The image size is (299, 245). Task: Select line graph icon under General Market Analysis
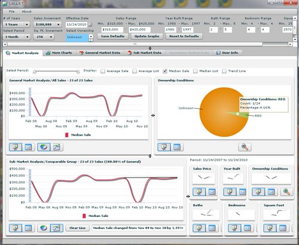57,147
